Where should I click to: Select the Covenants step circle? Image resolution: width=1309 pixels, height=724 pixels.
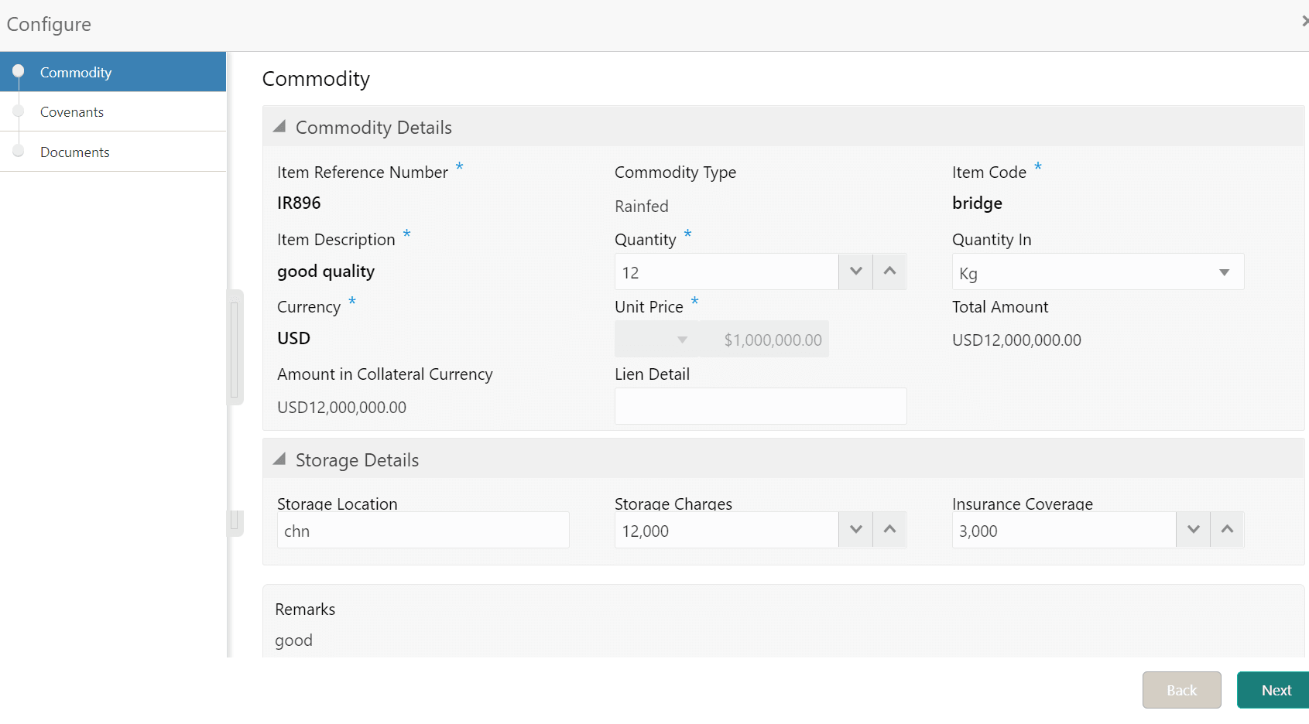point(19,111)
